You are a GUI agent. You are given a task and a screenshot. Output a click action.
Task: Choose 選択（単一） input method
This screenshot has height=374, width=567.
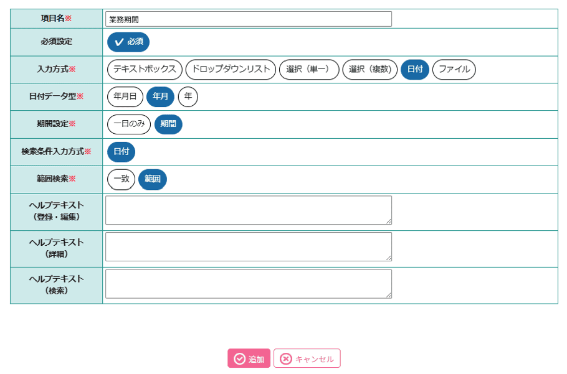click(309, 69)
